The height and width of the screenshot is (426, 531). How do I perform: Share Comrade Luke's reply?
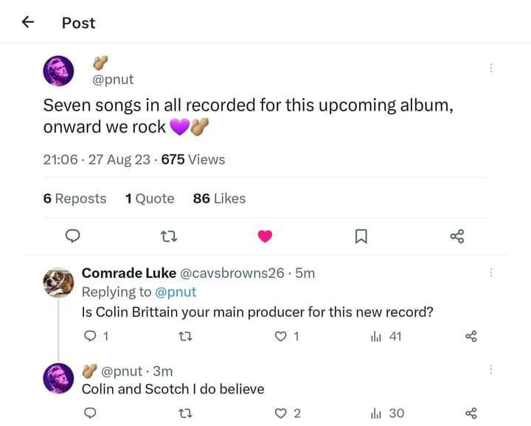(x=472, y=337)
